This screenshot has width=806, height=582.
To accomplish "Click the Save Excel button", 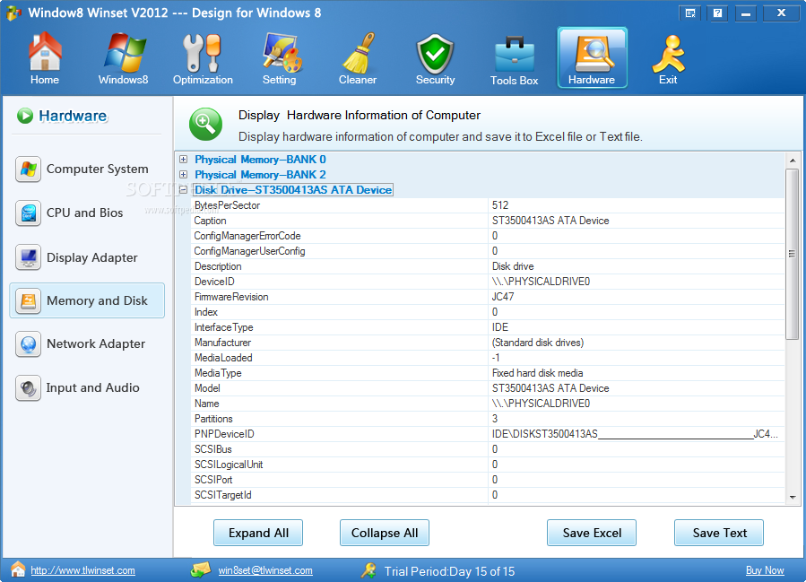I will (592, 533).
